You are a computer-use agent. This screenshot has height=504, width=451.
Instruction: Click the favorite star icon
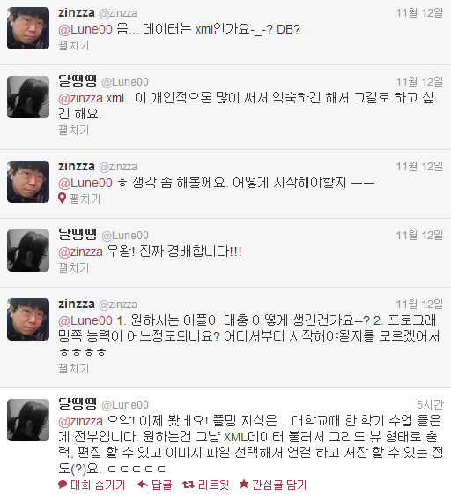coord(244,484)
